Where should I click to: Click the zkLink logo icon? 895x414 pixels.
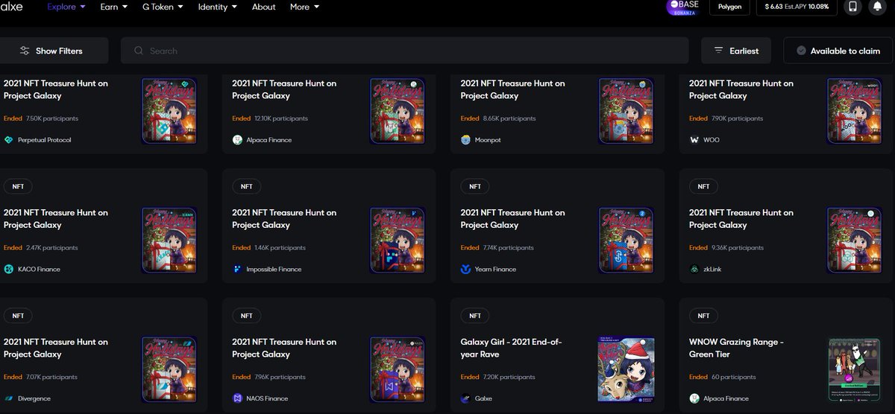click(x=694, y=269)
